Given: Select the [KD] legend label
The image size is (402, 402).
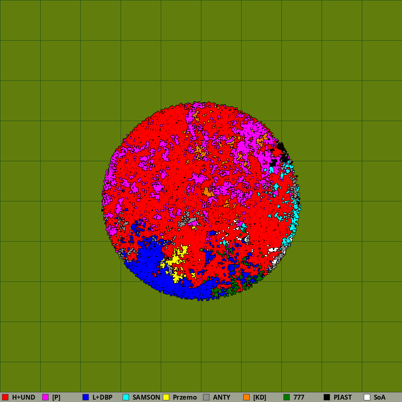Looking at the screenshot, I should [260, 397].
